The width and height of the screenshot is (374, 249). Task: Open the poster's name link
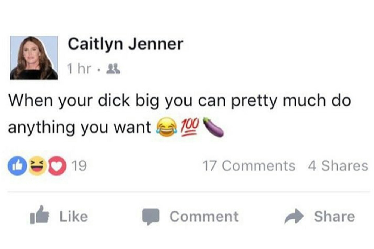tap(125, 44)
